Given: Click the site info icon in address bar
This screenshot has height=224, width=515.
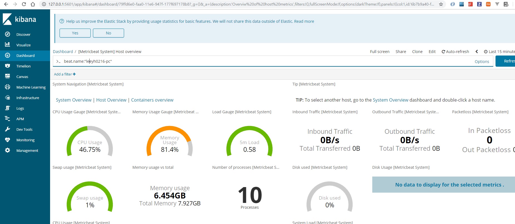Looking at the screenshot, I should [x=44, y=4].
